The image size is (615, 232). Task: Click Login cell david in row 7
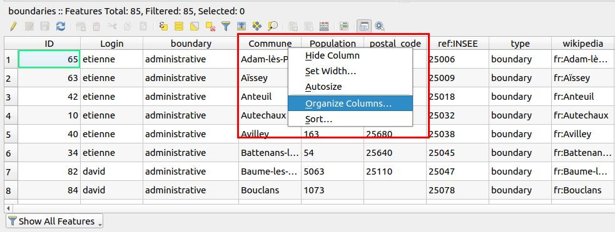click(112, 172)
